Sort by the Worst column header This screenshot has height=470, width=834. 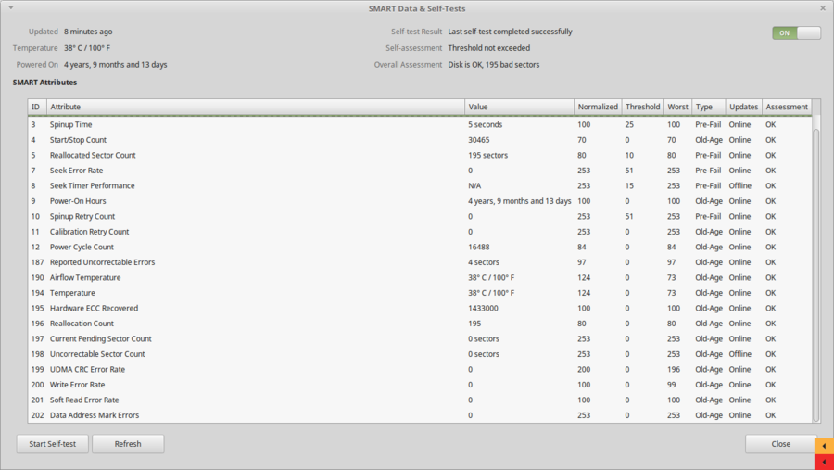[677, 107]
